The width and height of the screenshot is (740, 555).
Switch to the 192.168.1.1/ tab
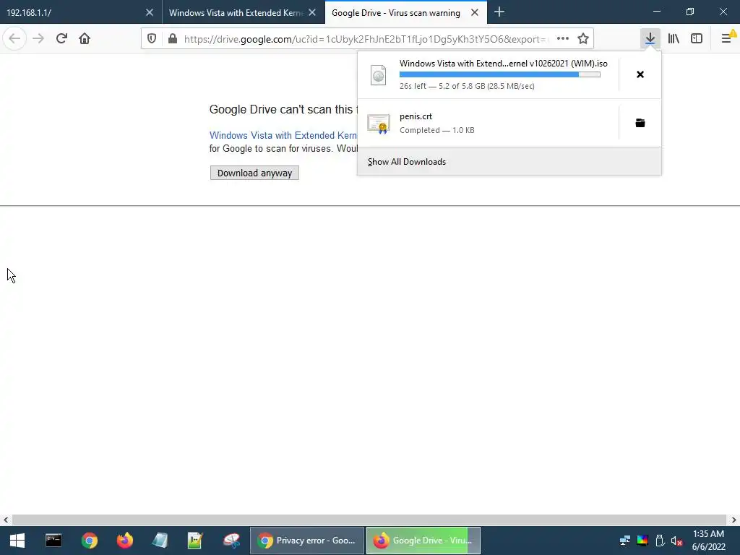tap(81, 13)
